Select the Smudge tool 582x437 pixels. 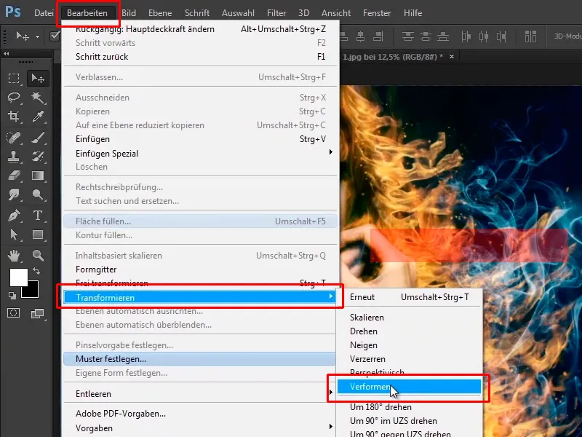click(14, 194)
